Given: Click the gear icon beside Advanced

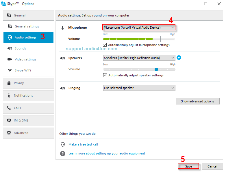Looking at the screenshot, I should coord(9,133).
